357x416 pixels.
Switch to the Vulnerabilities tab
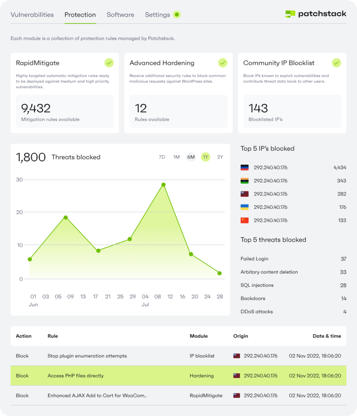32,15
